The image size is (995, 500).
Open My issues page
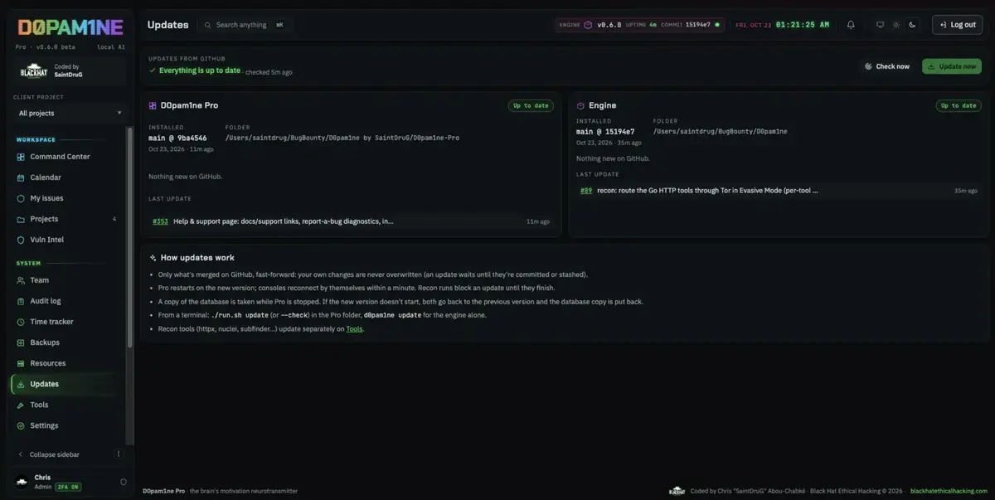pyautogui.click(x=46, y=198)
